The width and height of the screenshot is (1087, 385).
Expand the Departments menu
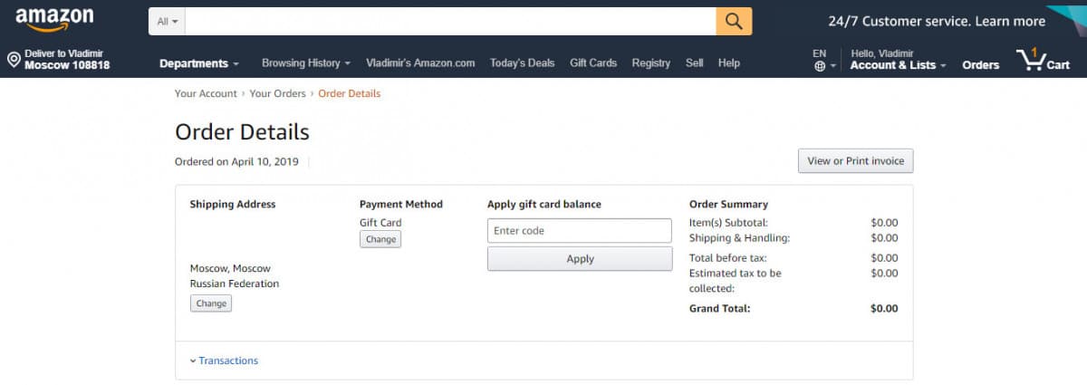pos(199,63)
